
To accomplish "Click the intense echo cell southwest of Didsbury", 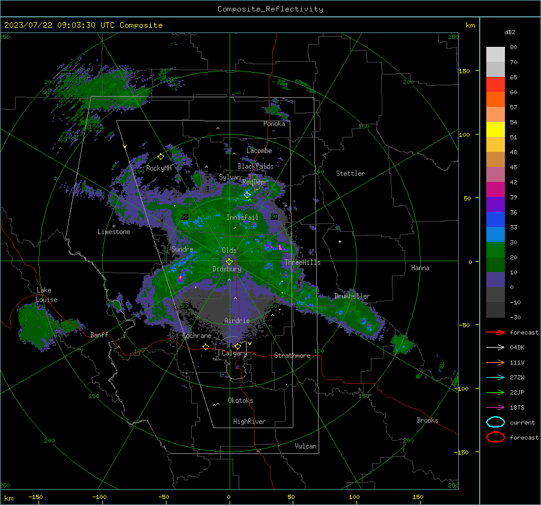I will 181,276.
